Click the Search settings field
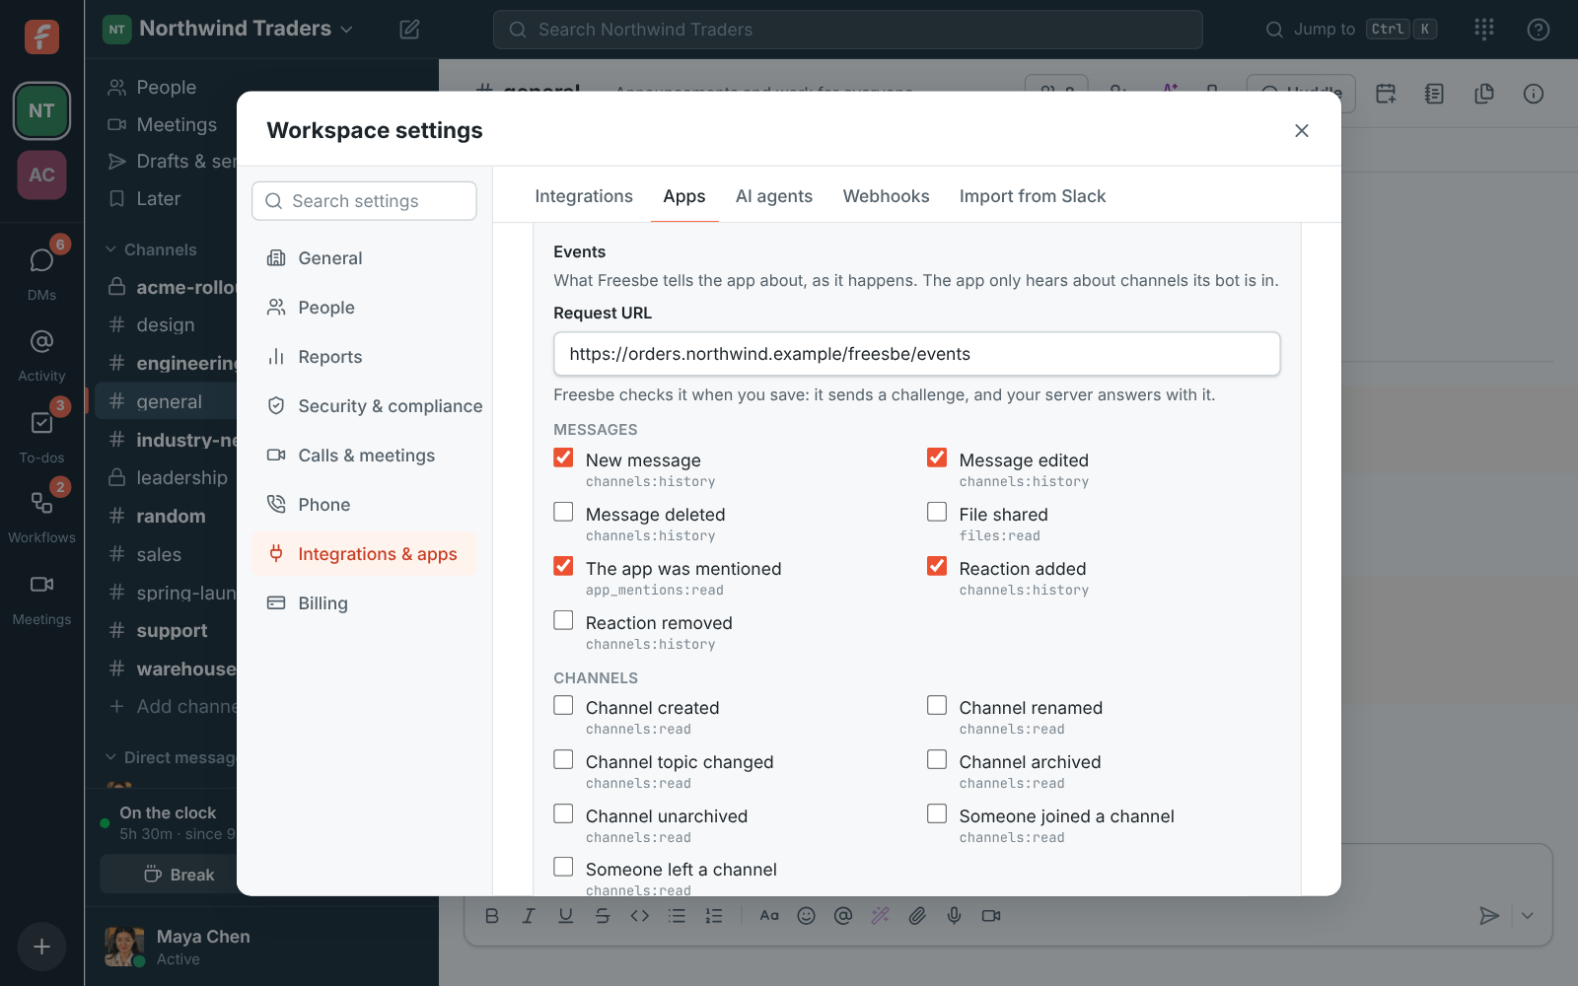Image resolution: width=1578 pixels, height=986 pixels. tap(365, 201)
